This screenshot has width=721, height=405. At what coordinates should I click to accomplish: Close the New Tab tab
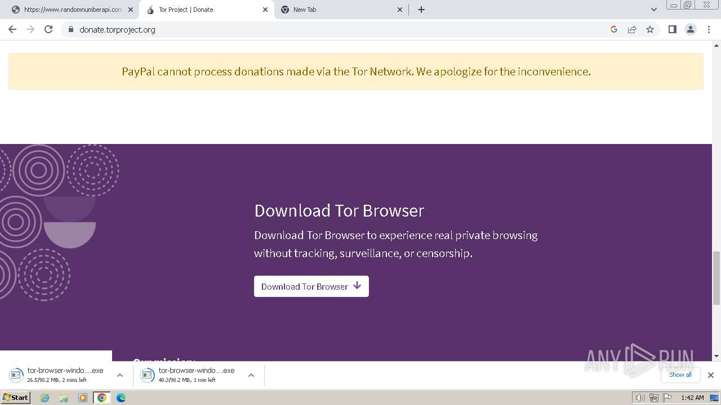[400, 10]
